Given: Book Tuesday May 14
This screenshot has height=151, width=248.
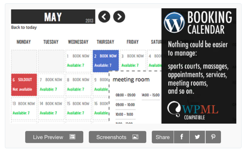Looking at the screenshot, I should coord(51,108).
